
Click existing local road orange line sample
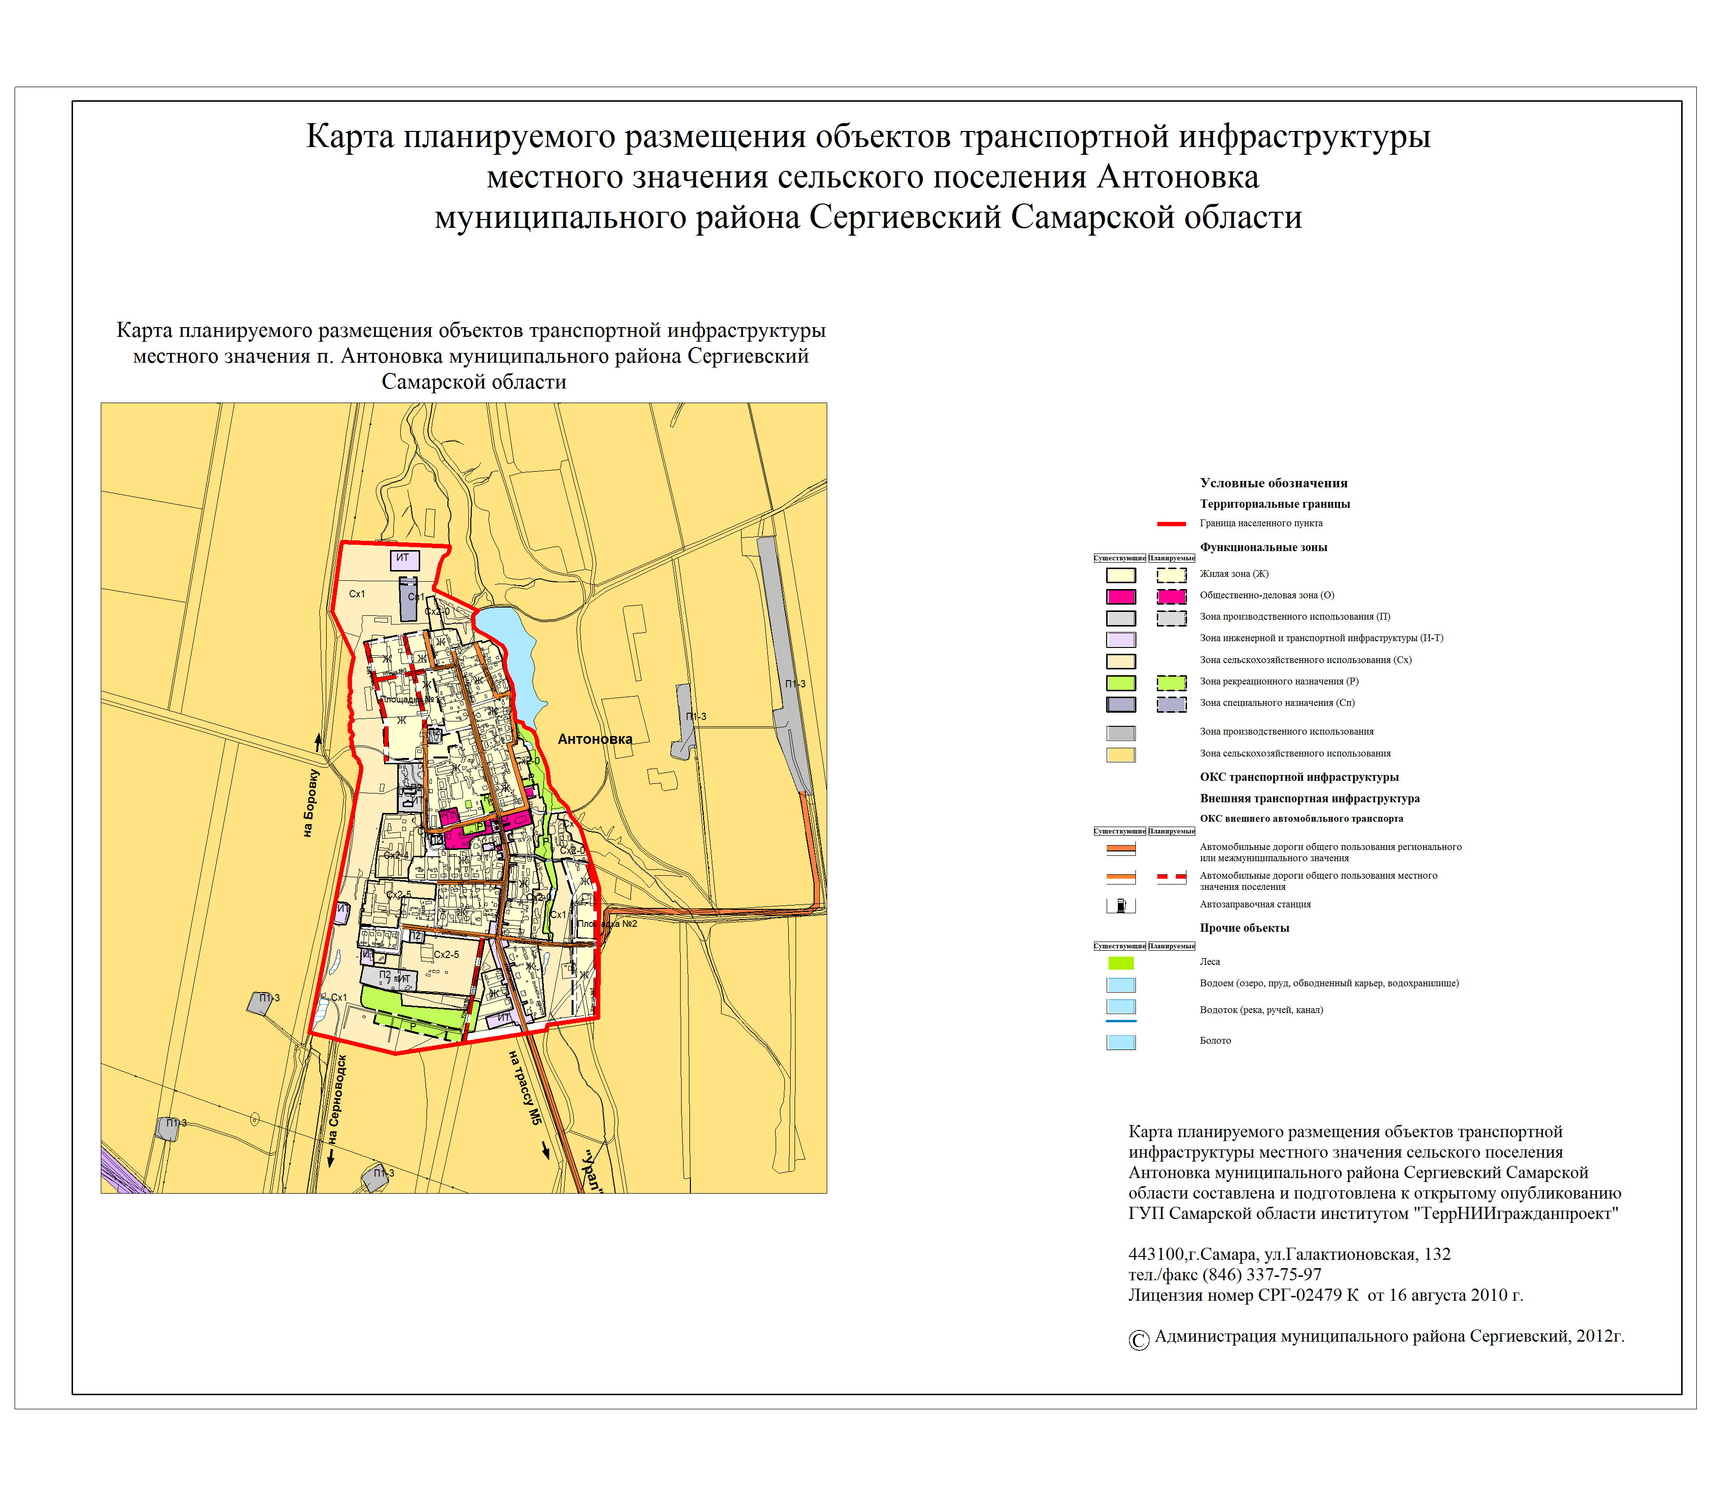click(1121, 878)
